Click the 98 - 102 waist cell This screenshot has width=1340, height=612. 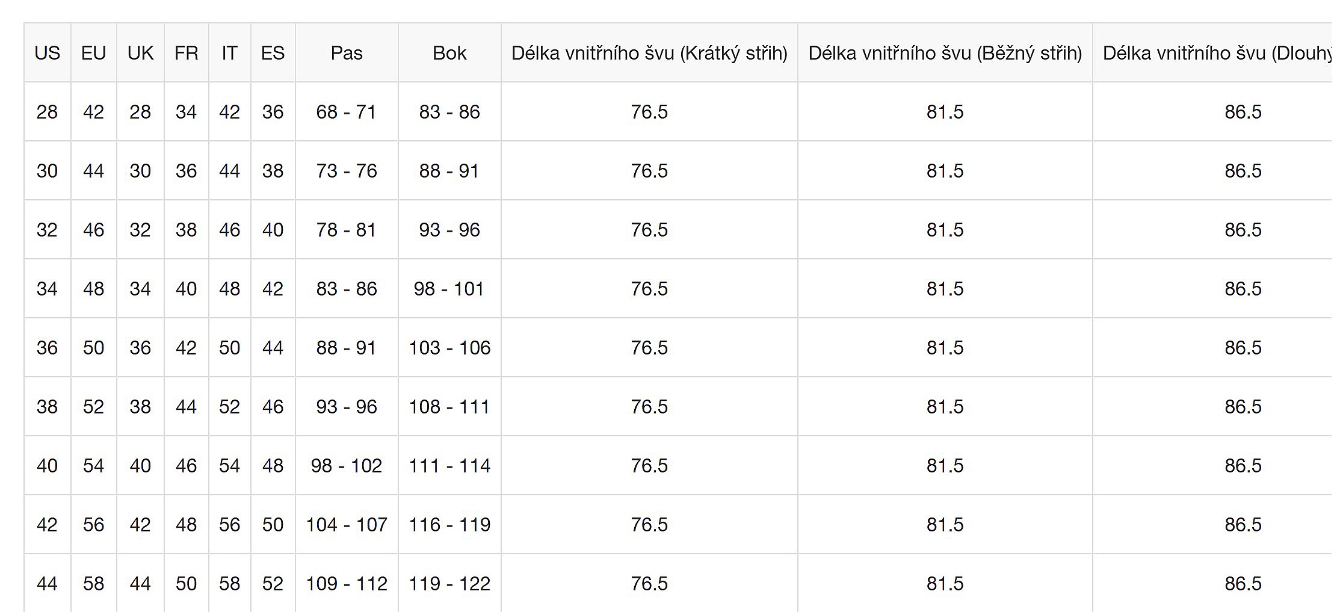click(x=347, y=466)
